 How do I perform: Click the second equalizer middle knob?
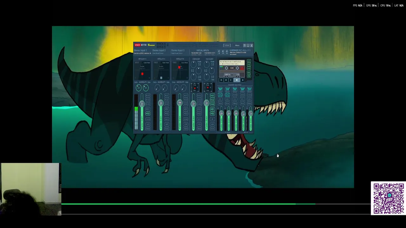[x=212, y=71]
